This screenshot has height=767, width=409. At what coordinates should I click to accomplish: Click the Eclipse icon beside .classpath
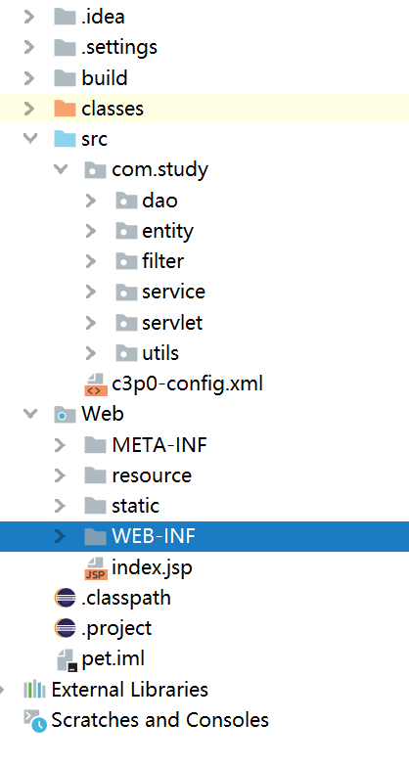click(x=65, y=598)
